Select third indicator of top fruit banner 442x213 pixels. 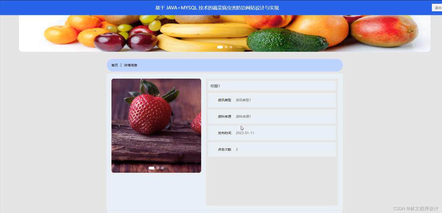231,47
